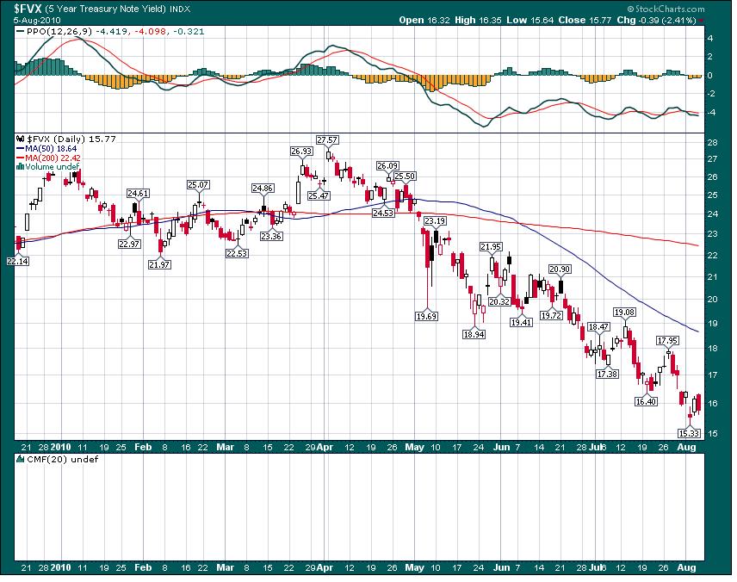Click the candlestick icon beside $FVX (Daily)

(20, 139)
